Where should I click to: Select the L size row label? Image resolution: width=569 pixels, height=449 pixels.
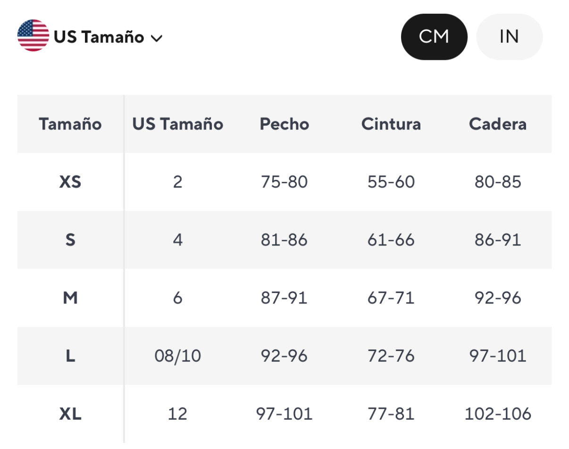tap(70, 356)
